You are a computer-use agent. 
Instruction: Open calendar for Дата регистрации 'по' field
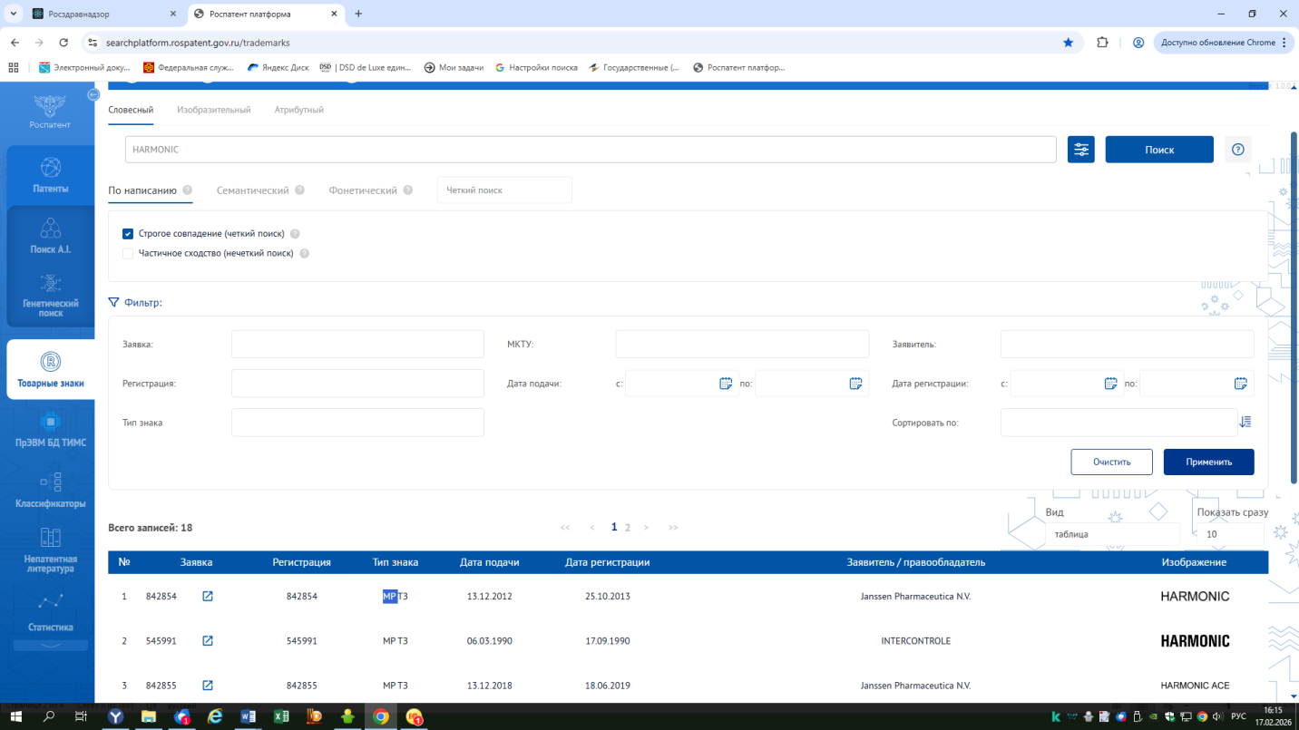pos(1240,384)
